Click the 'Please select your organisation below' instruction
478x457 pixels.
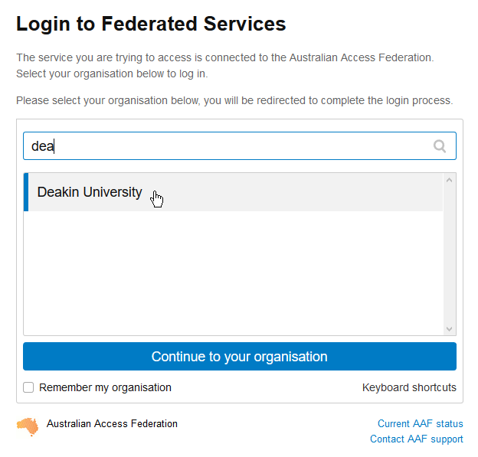click(234, 100)
